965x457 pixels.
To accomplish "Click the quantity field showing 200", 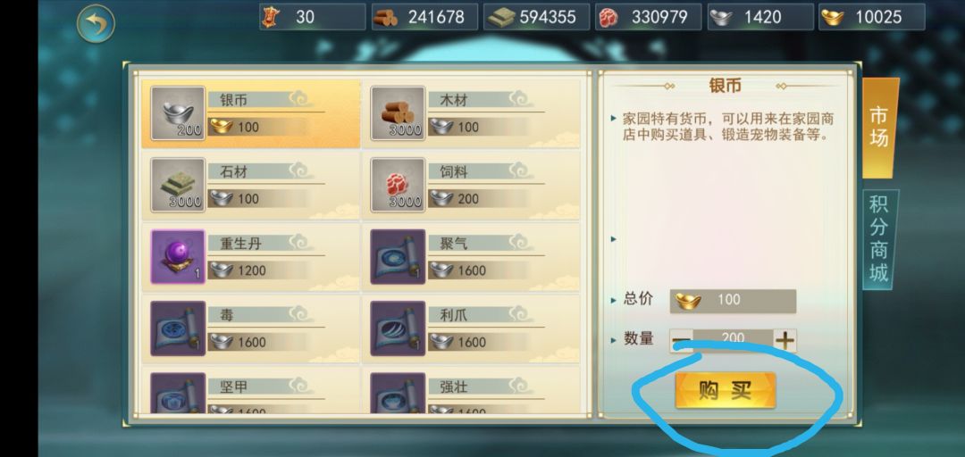I will [x=733, y=340].
